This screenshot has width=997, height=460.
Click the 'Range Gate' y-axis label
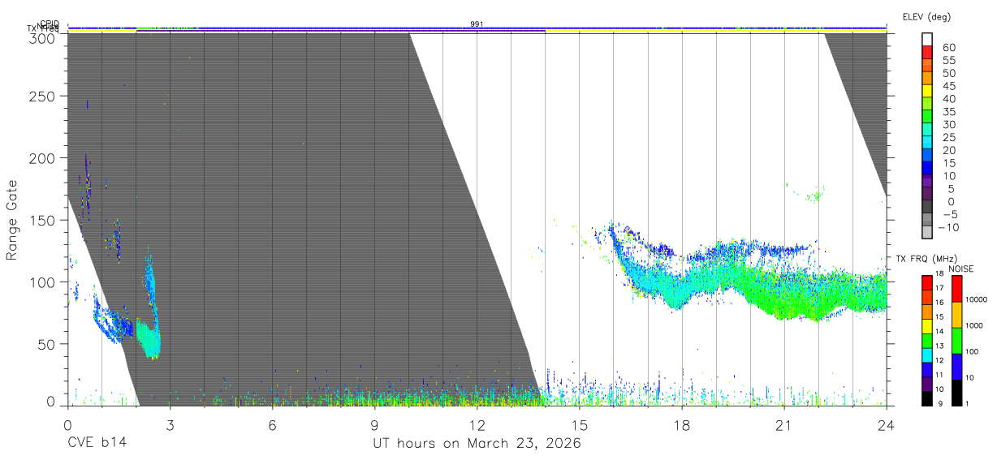pos(12,221)
